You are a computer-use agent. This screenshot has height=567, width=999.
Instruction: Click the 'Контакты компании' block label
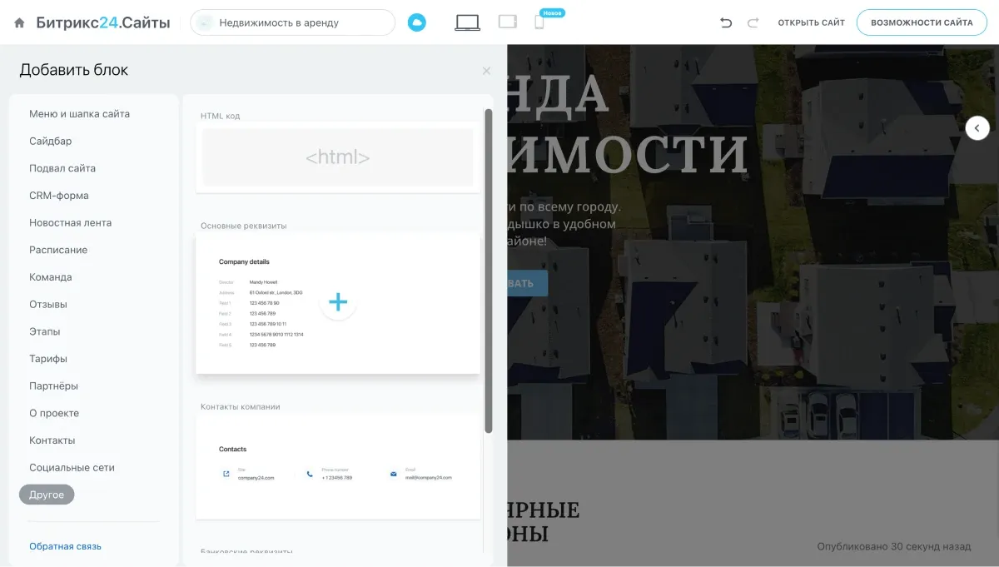(x=240, y=407)
